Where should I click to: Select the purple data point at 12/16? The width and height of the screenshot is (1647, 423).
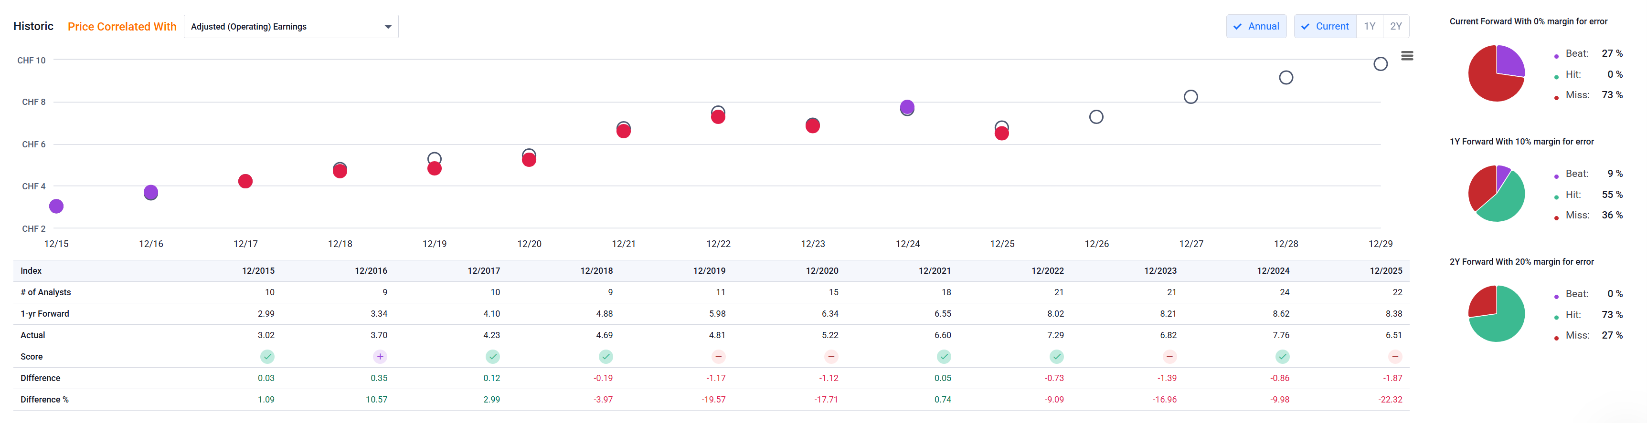pos(151,192)
